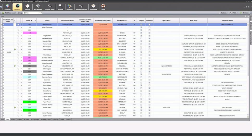The height and width of the screenshot is (136, 252).
Task: Expand the row dropdown arrow for truck 1273
Action: 22,80
